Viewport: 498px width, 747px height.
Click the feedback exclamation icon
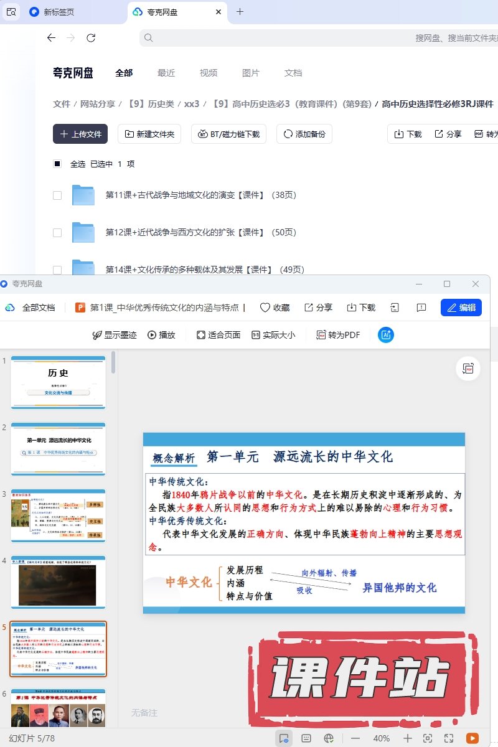(421, 308)
